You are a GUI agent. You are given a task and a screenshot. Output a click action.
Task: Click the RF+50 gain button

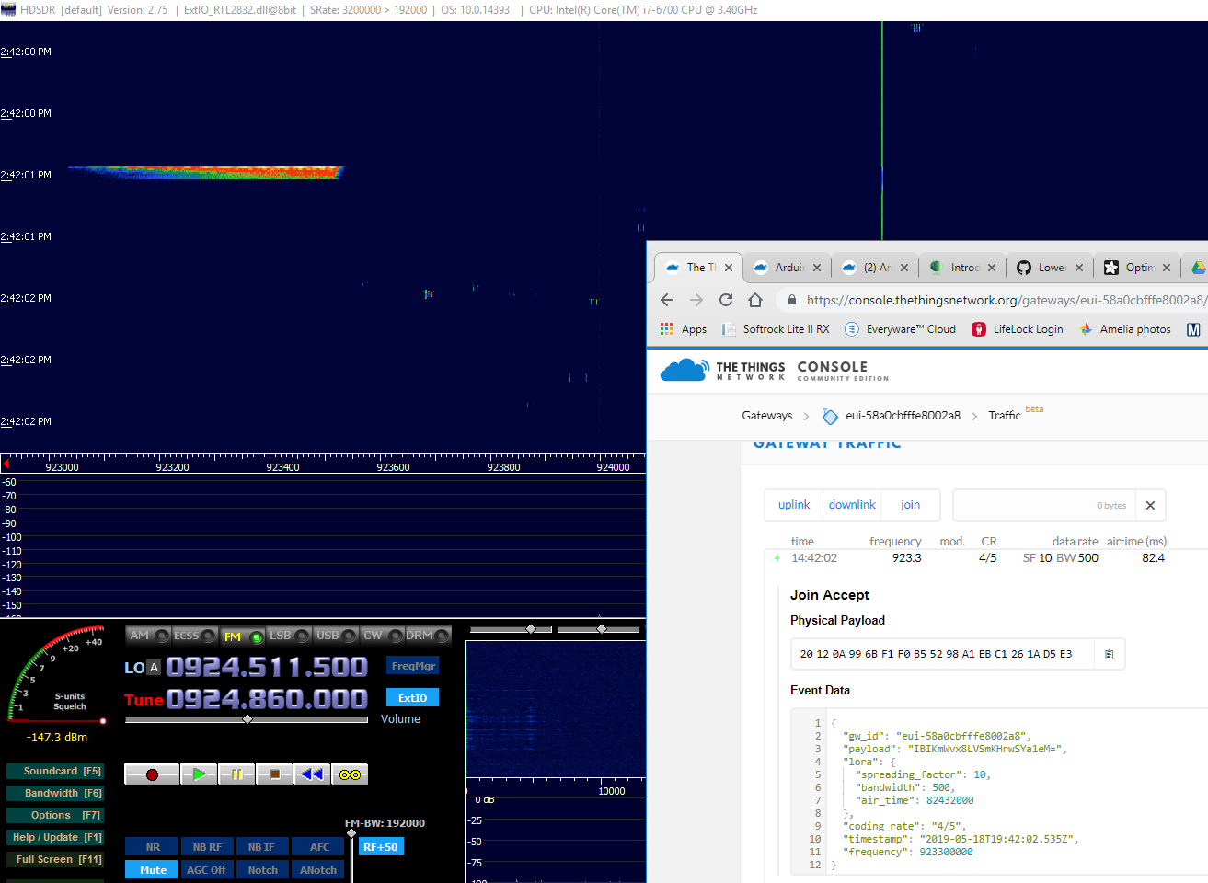[x=381, y=847]
